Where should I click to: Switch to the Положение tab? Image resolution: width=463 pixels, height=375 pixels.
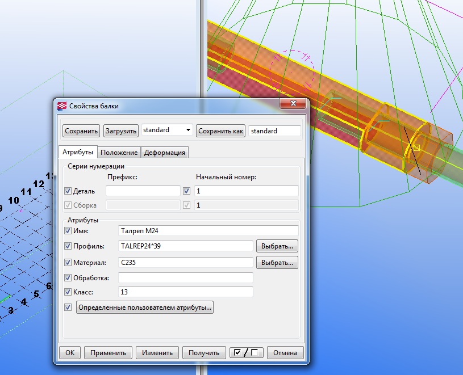pyautogui.click(x=119, y=153)
